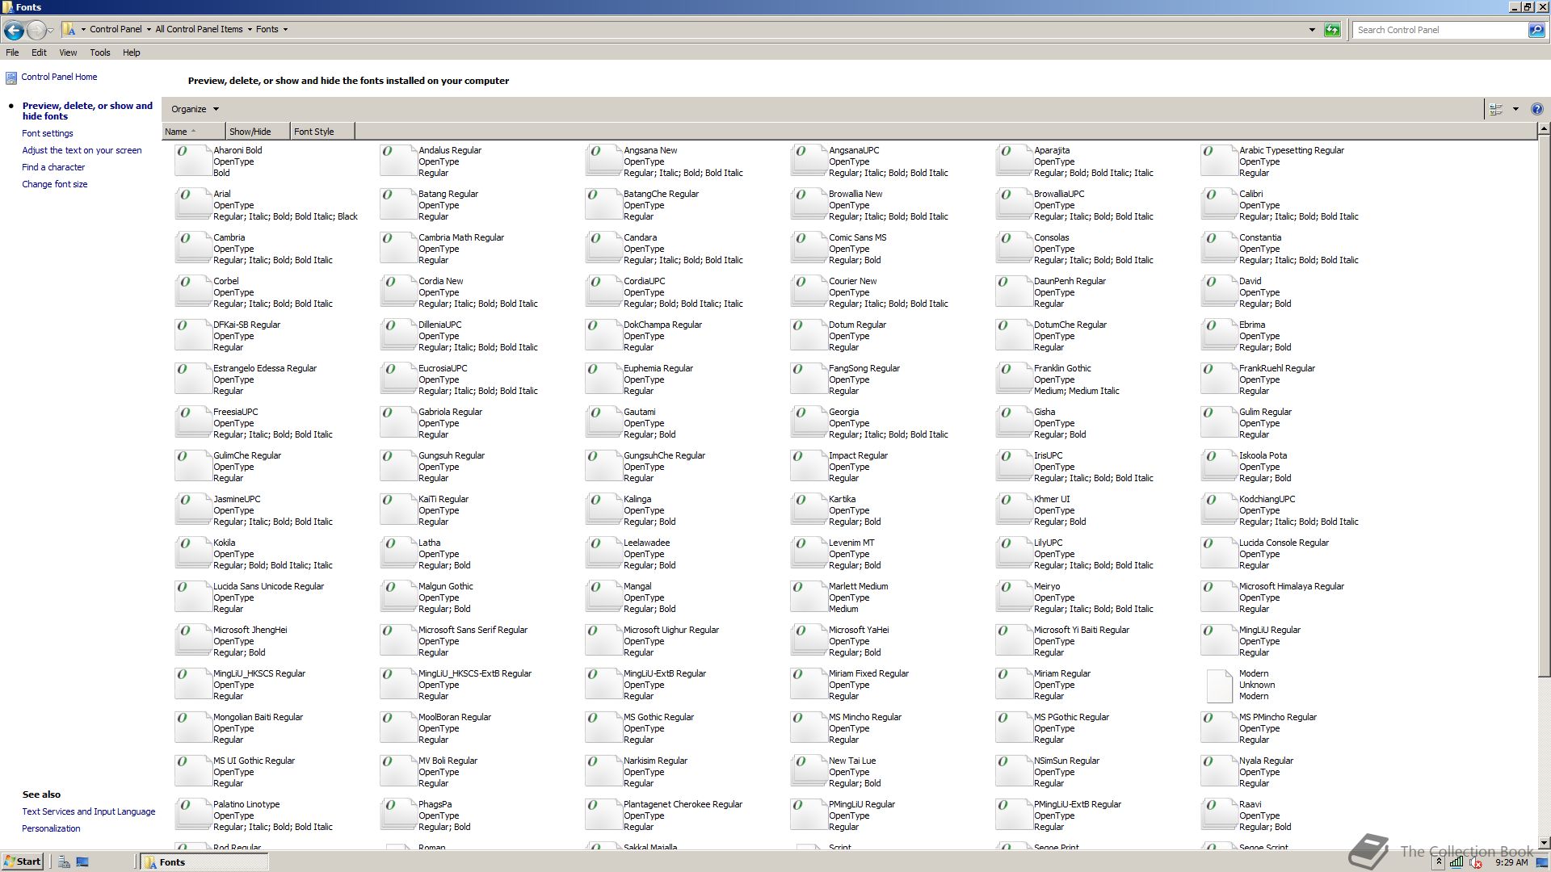
Task: Click the change view icon
Action: [x=1496, y=109]
